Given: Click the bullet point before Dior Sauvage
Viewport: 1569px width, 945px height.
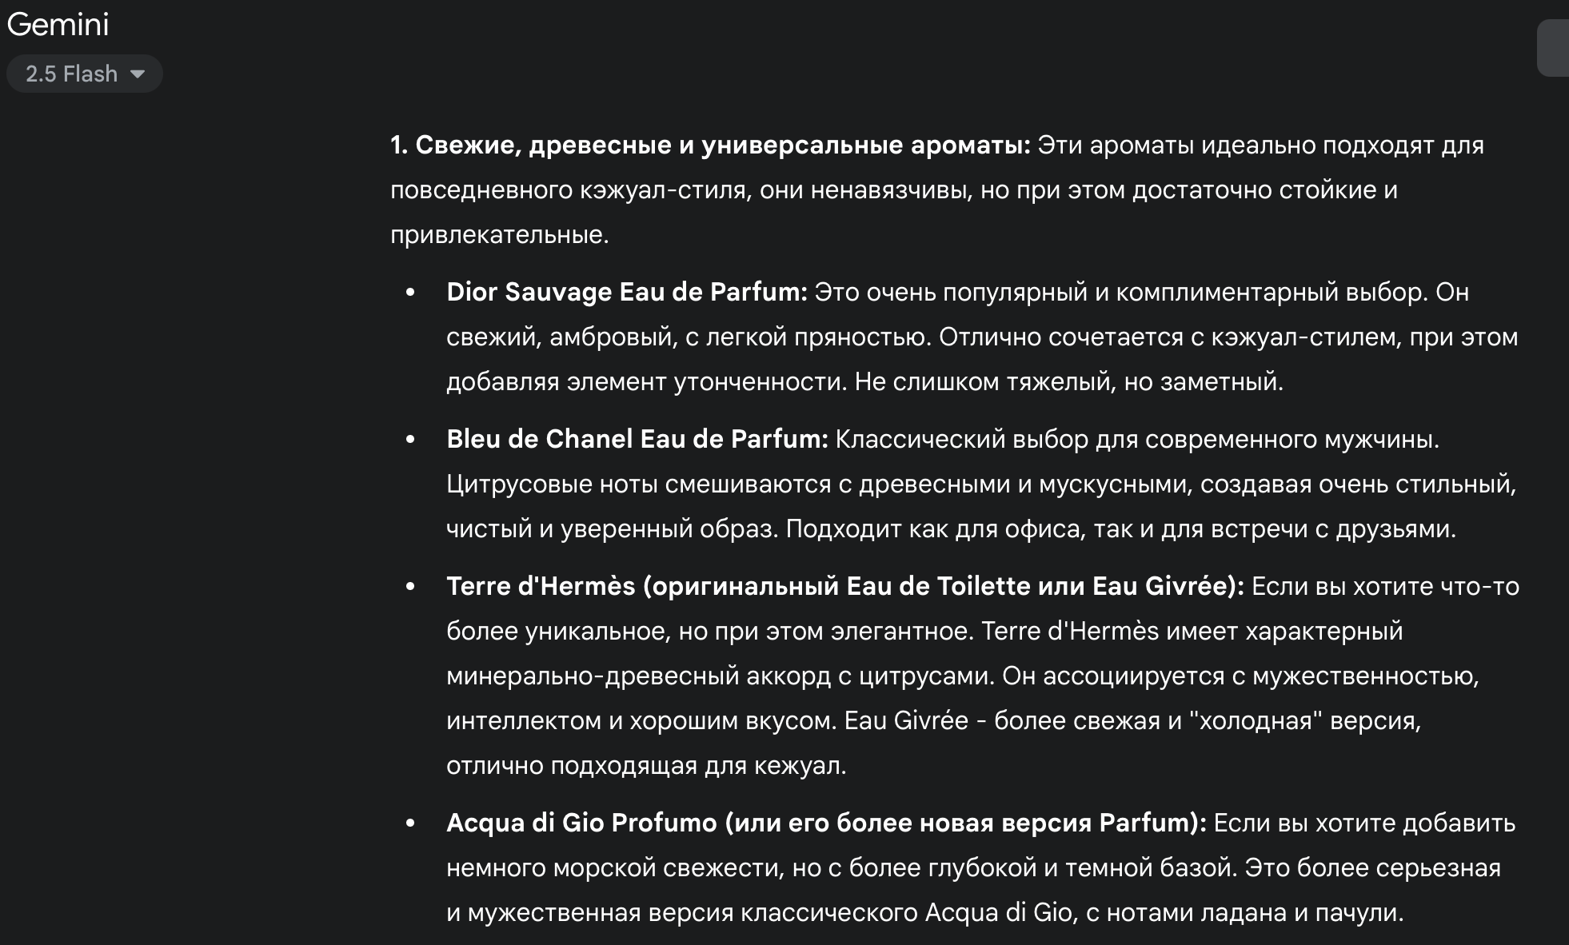Looking at the screenshot, I should (411, 293).
